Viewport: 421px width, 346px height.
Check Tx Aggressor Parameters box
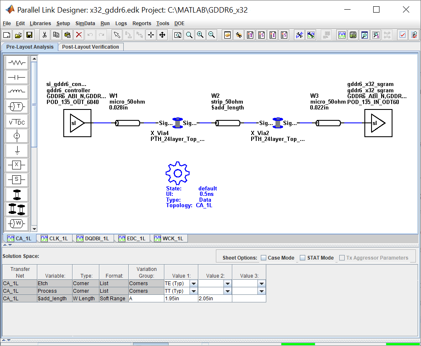pos(342,258)
